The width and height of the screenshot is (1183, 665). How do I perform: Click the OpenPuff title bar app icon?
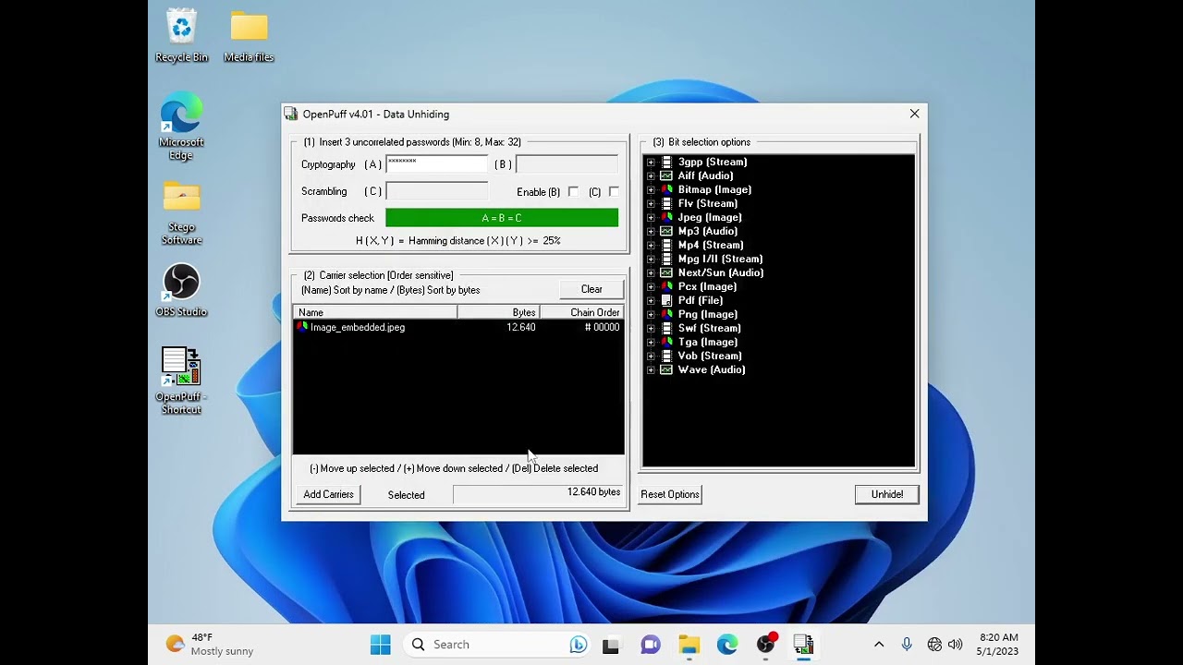tap(291, 114)
